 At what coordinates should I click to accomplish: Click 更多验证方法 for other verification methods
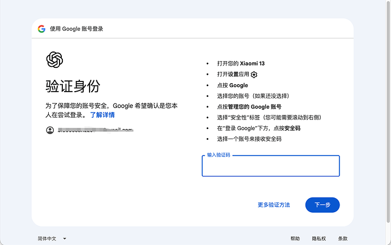coord(274,205)
